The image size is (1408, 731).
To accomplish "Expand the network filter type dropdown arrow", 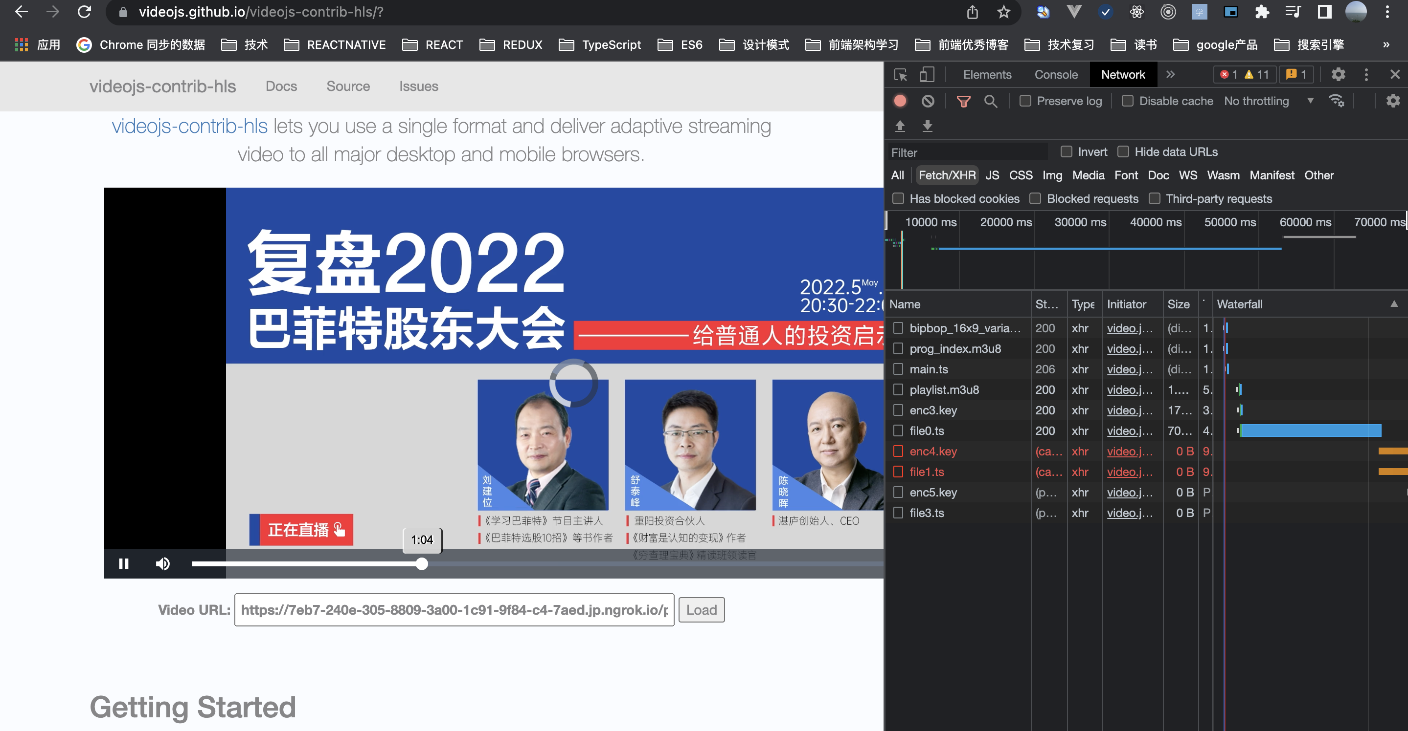I will [1308, 101].
